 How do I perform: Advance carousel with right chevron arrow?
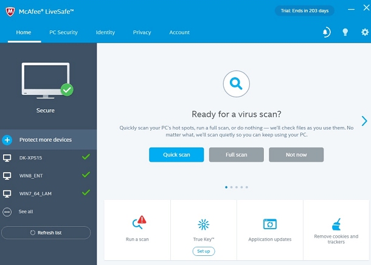(x=364, y=121)
